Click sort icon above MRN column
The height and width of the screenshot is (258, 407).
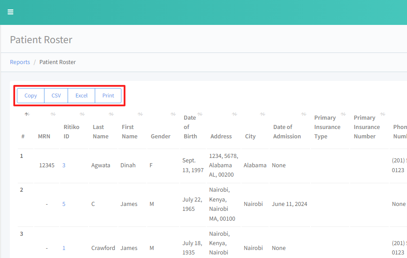(53, 114)
